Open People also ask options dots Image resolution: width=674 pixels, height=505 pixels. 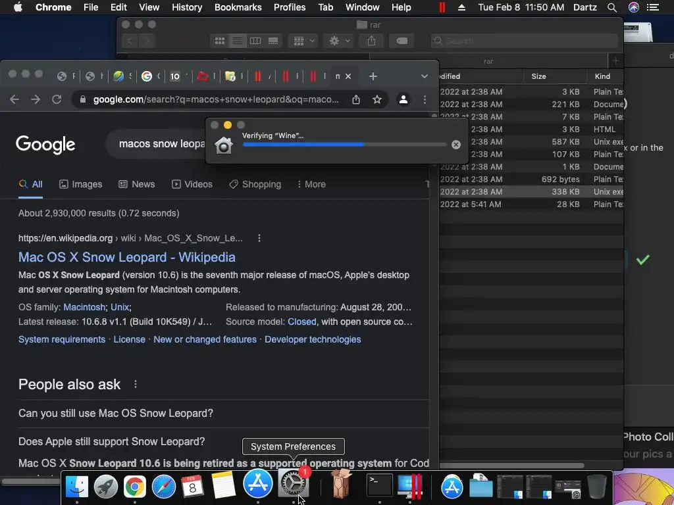[x=136, y=384]
